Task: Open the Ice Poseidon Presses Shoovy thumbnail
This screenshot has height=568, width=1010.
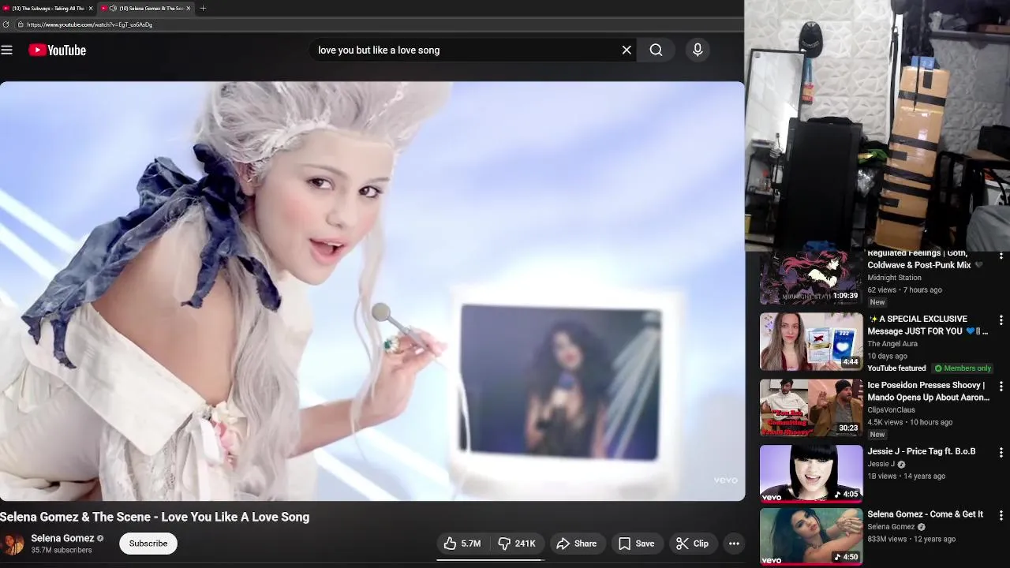Action: (x=811, y=408)
